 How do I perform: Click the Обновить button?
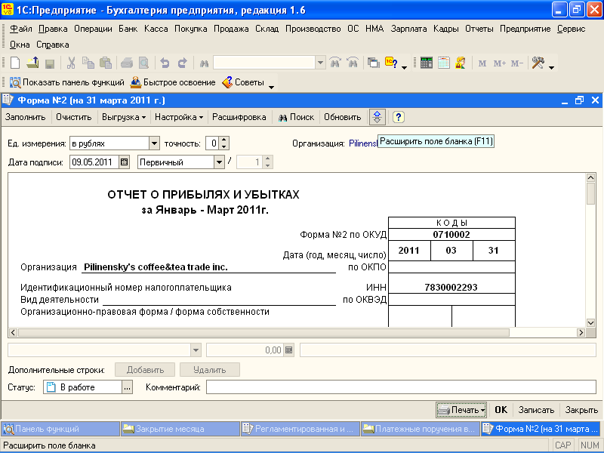[x=343, y=117]
